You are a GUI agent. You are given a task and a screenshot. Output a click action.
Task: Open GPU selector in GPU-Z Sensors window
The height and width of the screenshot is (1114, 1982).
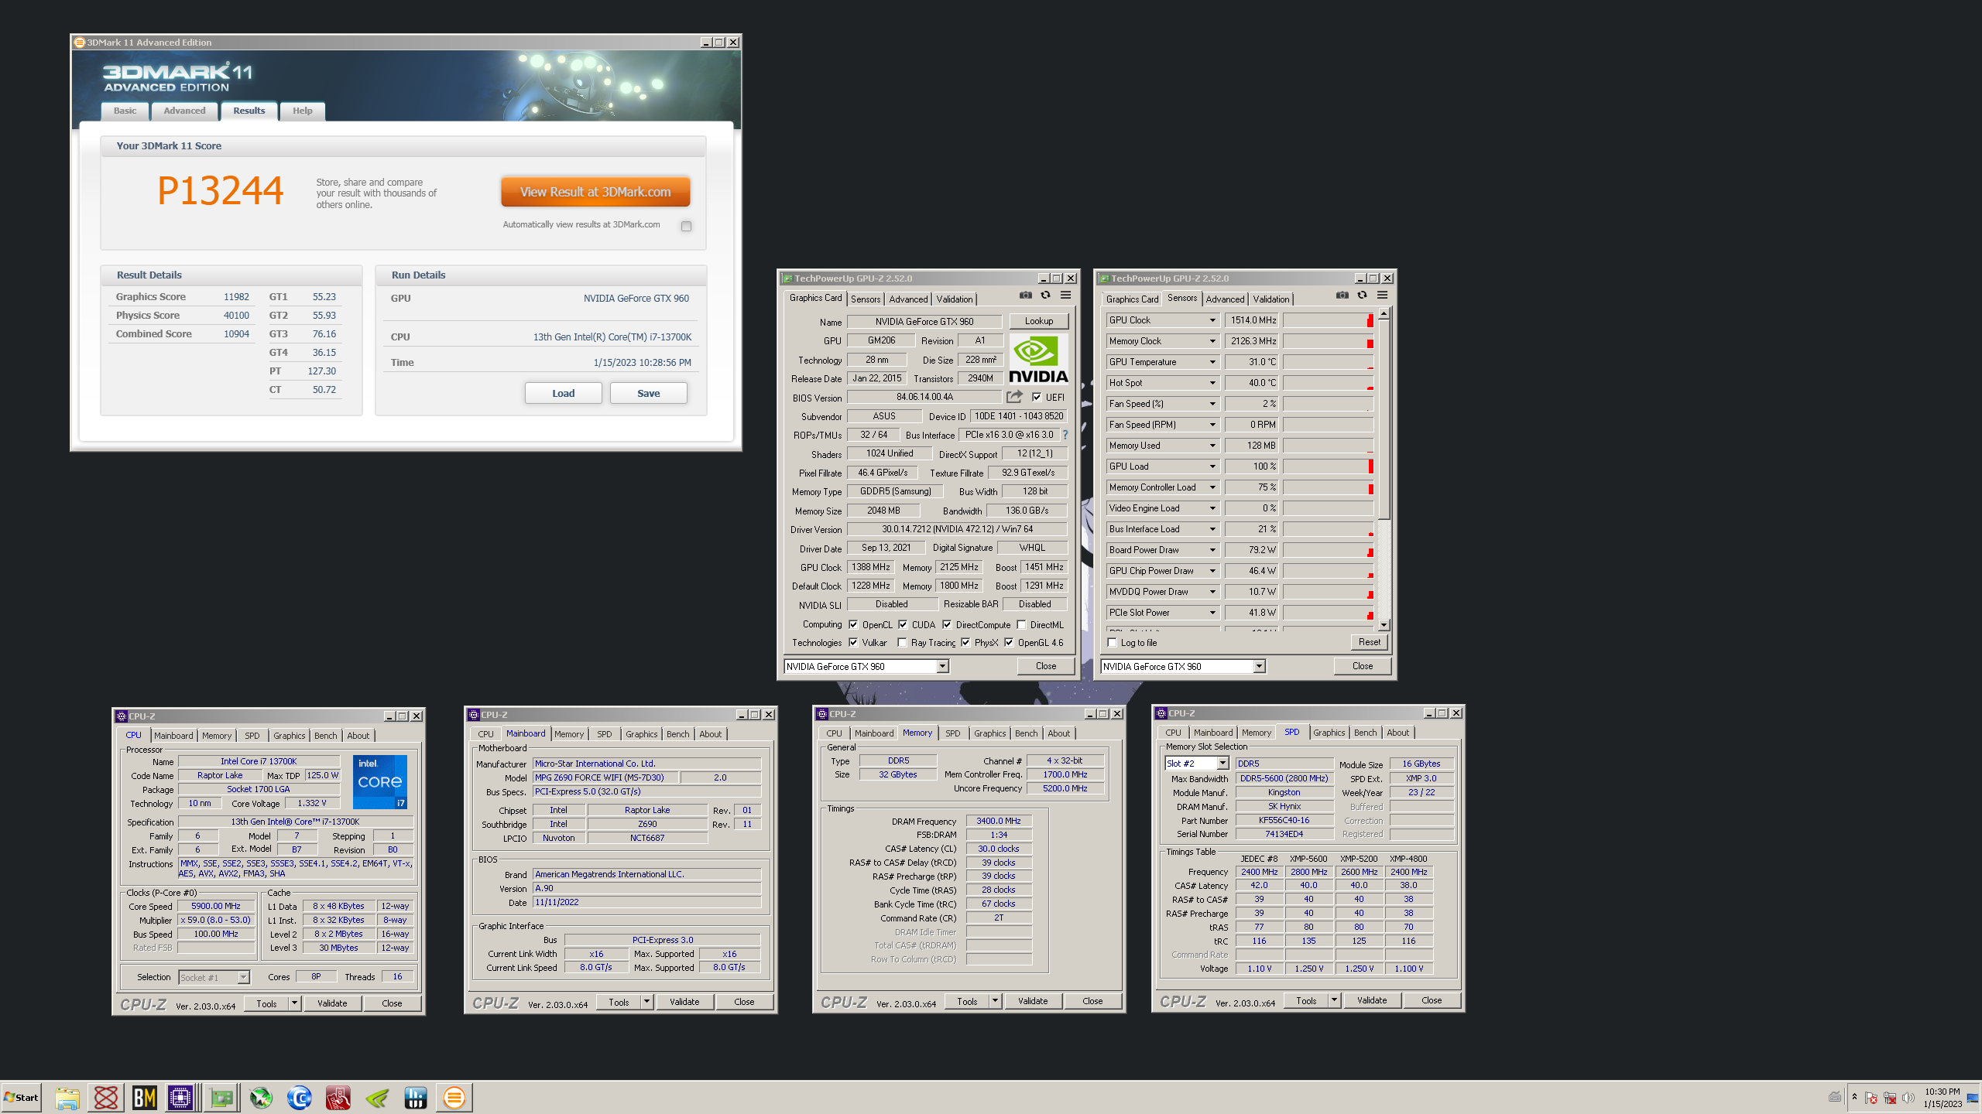point(1183,666)
